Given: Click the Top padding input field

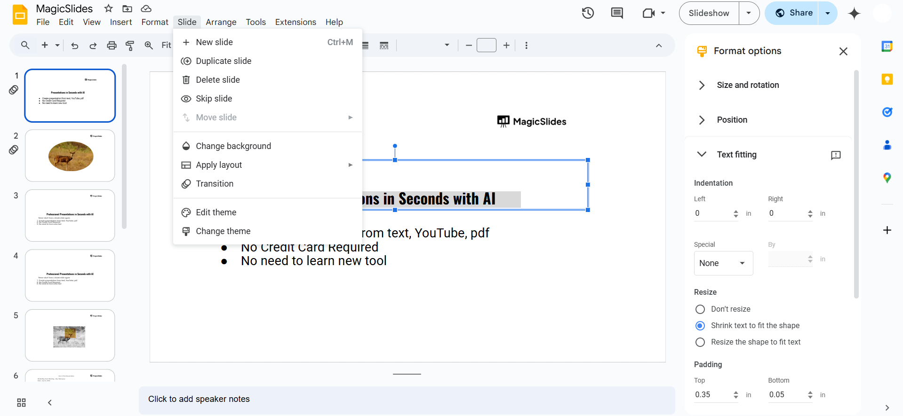Looking at the screenshot, I should [712, 395].
